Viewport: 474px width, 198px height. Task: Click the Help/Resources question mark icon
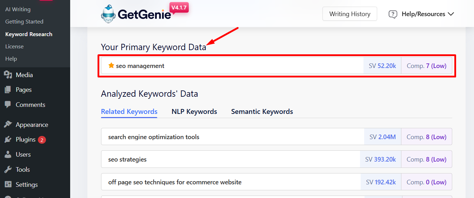tap(393, 14)
